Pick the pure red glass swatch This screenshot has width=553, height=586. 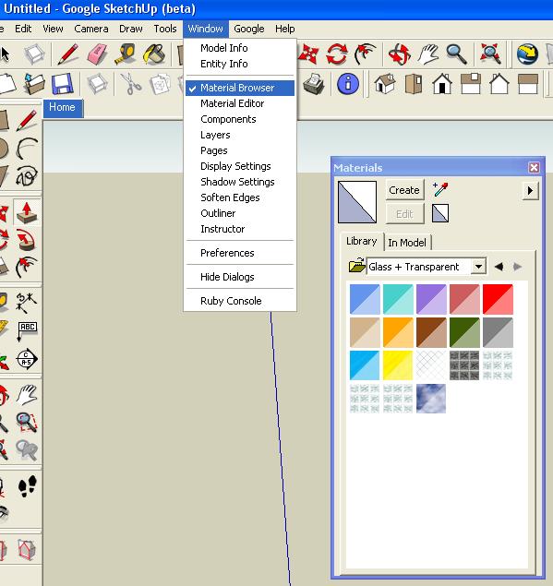coord(498,299)
